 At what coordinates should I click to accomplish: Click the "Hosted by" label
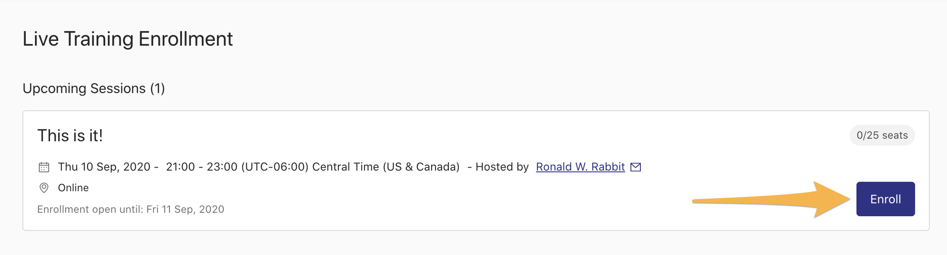tap(502, 167)
